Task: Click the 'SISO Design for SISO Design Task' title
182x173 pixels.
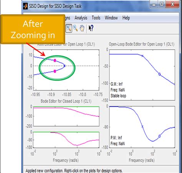Action: 55,6
